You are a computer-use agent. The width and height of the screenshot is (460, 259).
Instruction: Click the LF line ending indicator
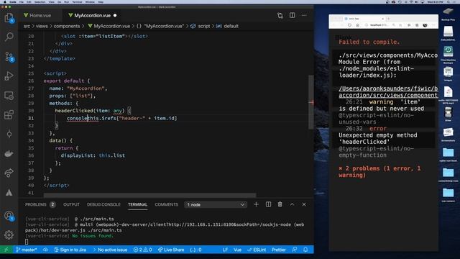coord(225,250)
